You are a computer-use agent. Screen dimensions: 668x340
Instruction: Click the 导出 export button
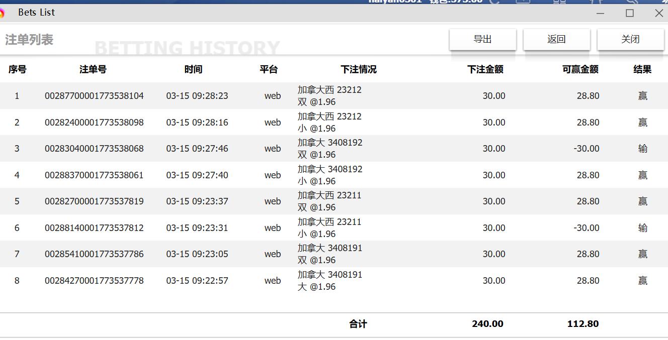point(482,39)
